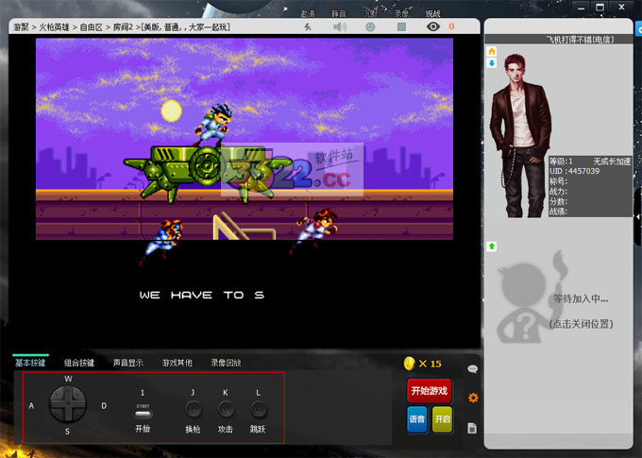Click the blue 语音 button
This screenshot has height=458, width=642.
[x=416, y=420]
